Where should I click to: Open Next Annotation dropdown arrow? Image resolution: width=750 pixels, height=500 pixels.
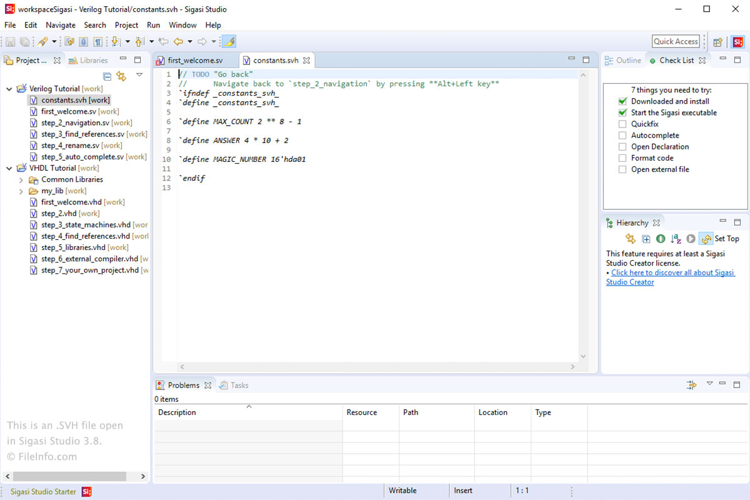coord(127,42)
